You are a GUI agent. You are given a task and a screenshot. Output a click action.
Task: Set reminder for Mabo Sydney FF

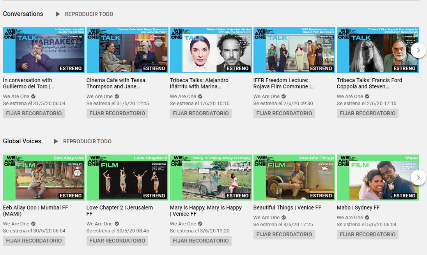(368, 234)
